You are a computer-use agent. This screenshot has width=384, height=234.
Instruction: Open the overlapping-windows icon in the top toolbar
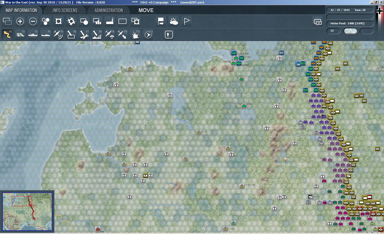7,21
